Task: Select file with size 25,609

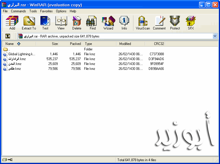Action: (x=53, y=64)
